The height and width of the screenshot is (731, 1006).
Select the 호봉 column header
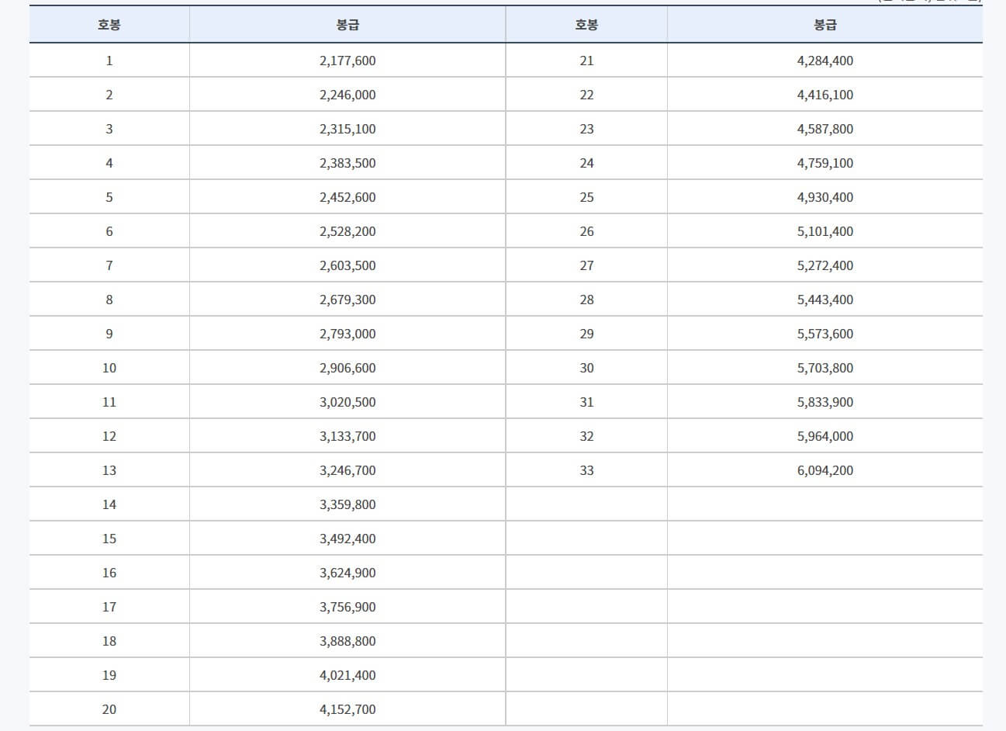tap(109, 25)
